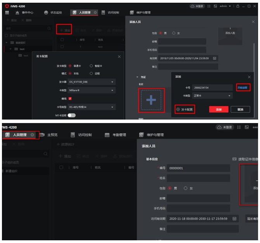Click the 主预览 camera preview icon
The width and height of the screenshot is (260, 243).
(x=42, y=135)
